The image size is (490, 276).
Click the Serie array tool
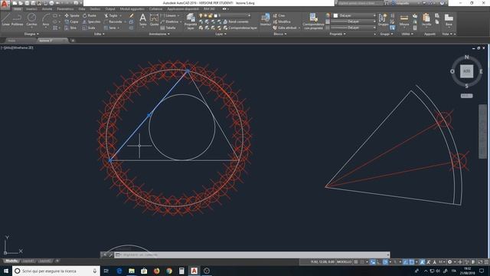pos(110,28)
